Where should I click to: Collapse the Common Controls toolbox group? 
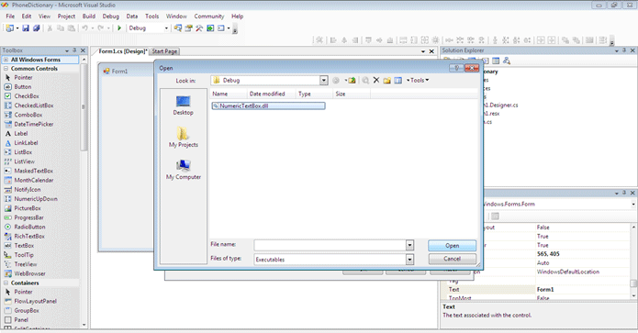6,69
